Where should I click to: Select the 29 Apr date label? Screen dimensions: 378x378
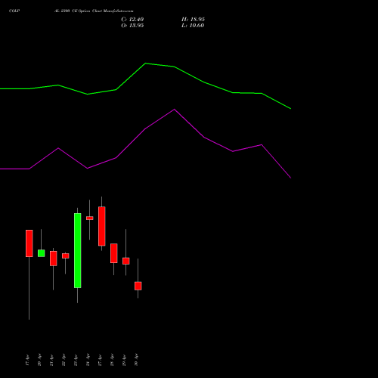[x=124, y=360]
